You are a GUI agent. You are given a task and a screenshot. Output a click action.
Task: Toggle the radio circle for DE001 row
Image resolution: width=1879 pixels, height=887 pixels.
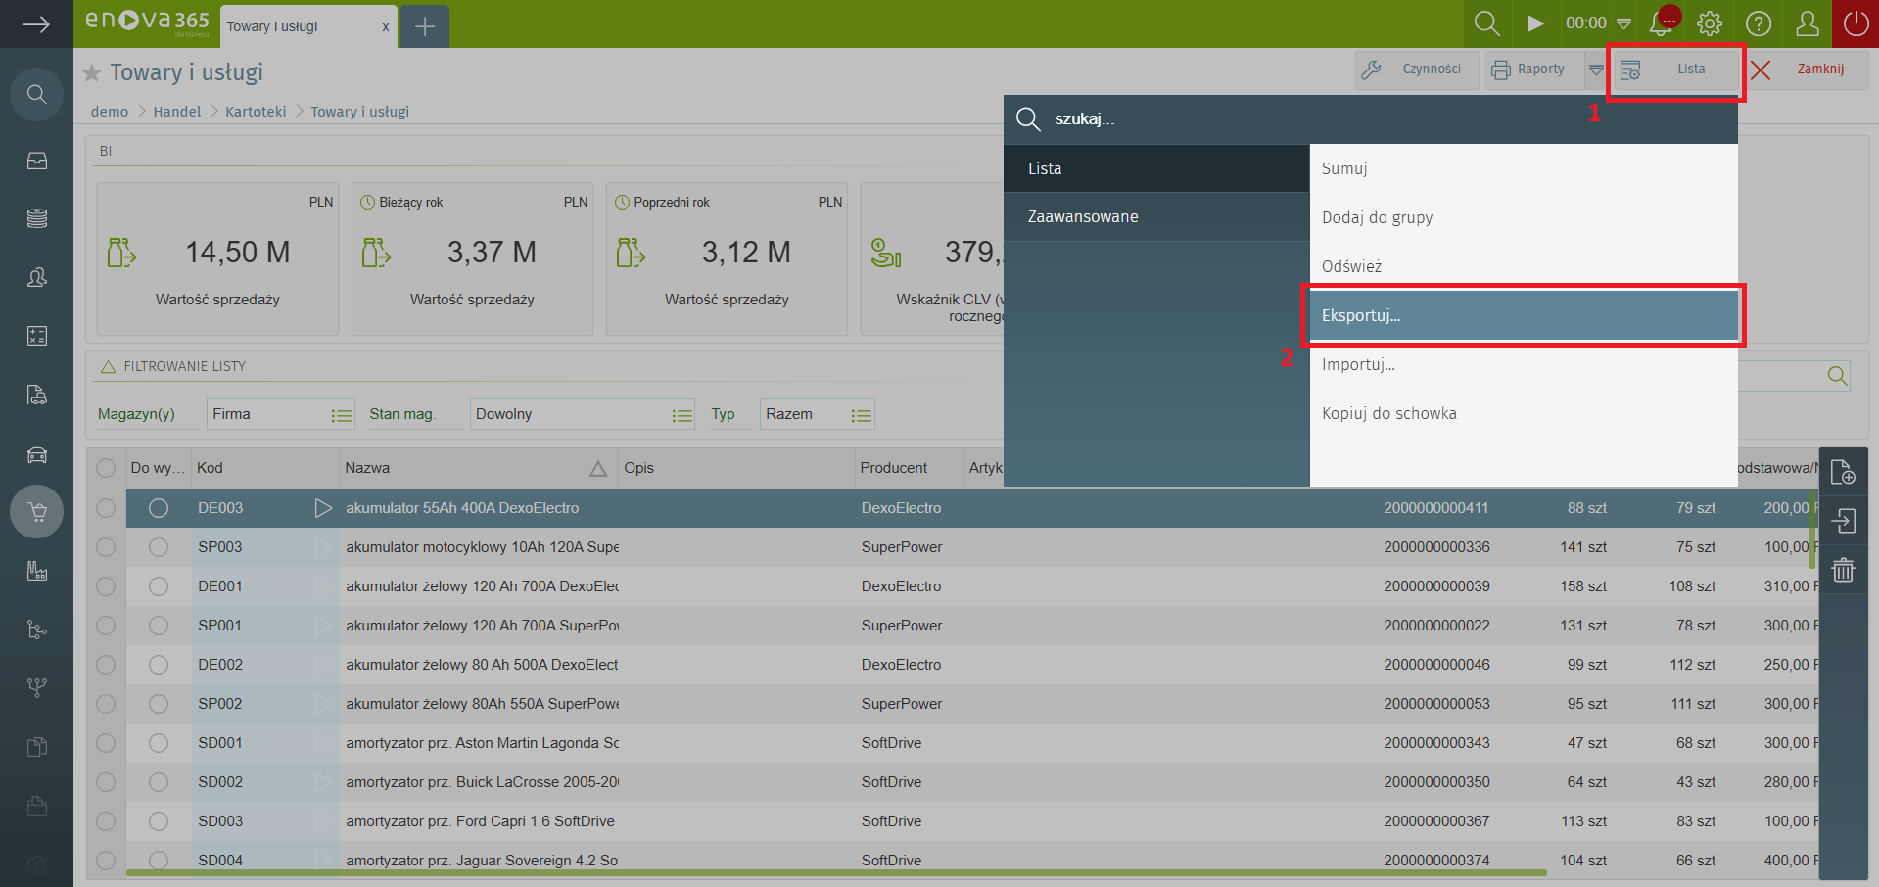pyautogui.click(x=159, y=586)
